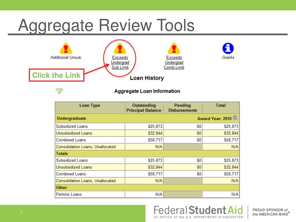Open the question mark help icon

[59, 91]
